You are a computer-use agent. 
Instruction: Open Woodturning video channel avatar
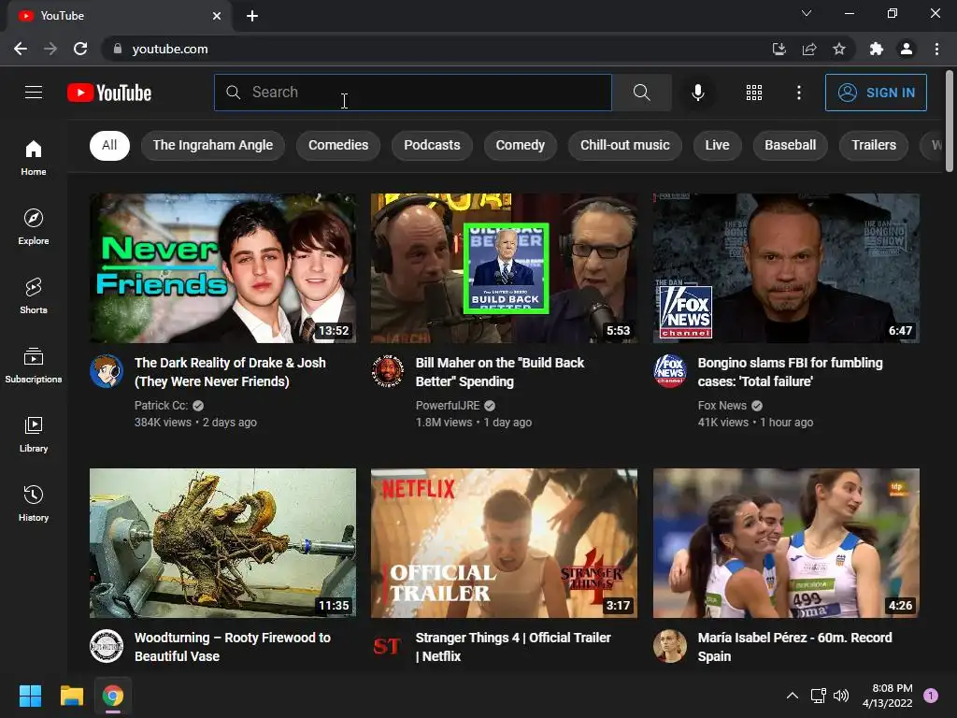click(107, 645)
